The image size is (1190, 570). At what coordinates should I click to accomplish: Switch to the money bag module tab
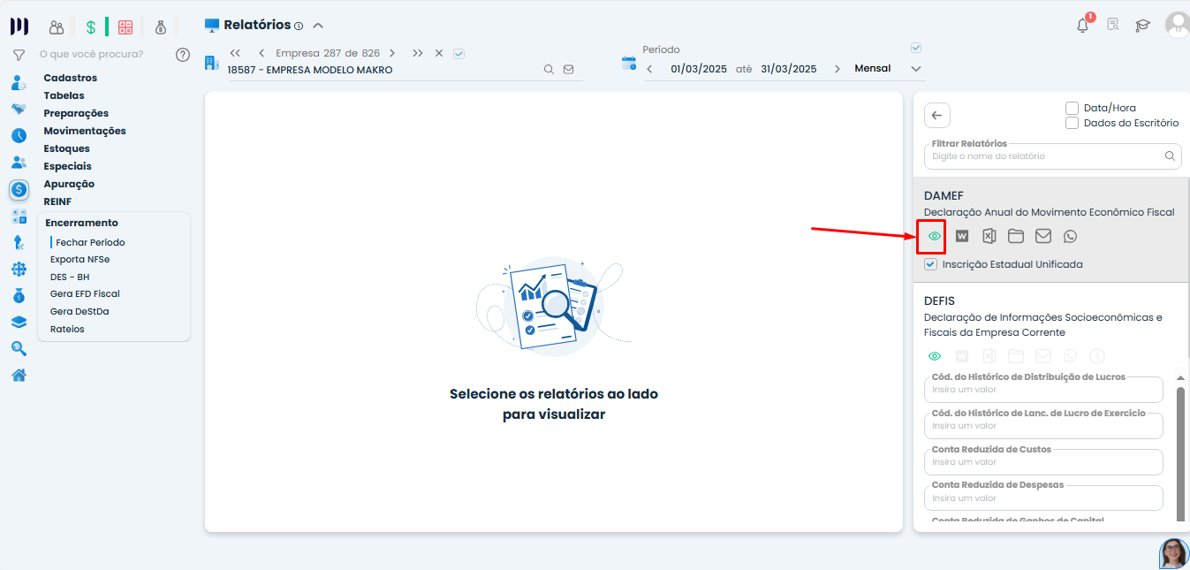(x=160, y=27)
